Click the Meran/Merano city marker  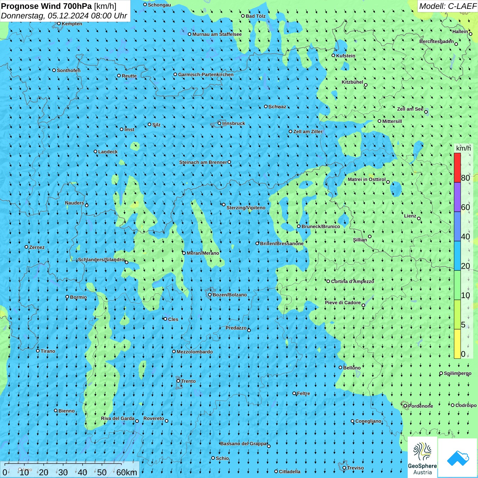coord(184,253)
